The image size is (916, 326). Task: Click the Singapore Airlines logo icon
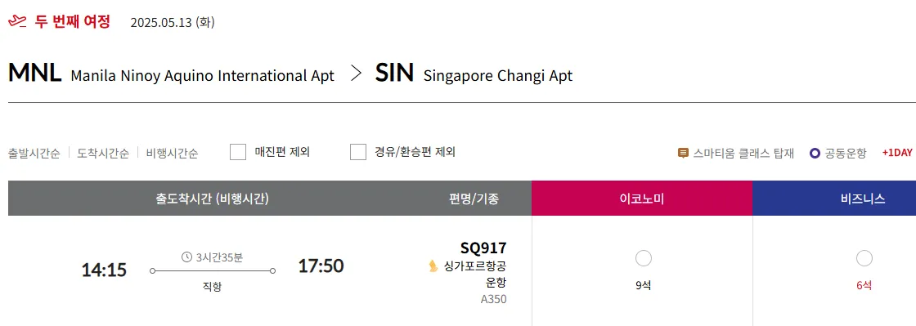(433, 266)
